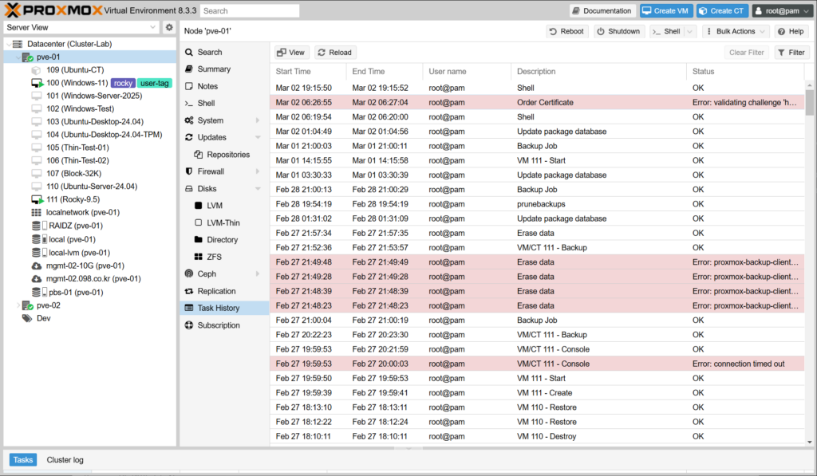Click the RAIDZ storage icon in tree
The width and height of the screenshot is (817, 476).
click(37, 226)
